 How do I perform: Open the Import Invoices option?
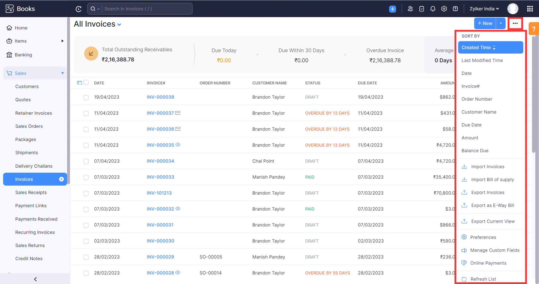point(488,167)
